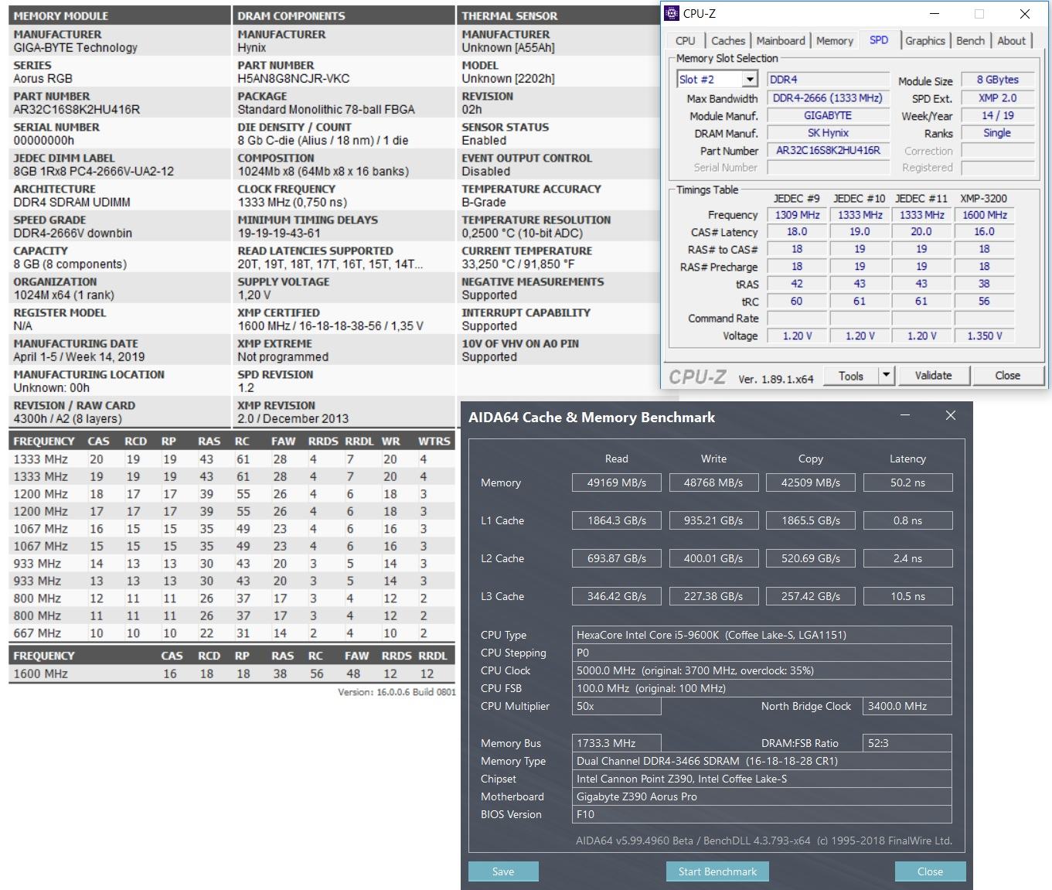Minimize the AIDA64 Cache & Memory Benchmark window
1052x890 pixels.
tap(905, 416)
